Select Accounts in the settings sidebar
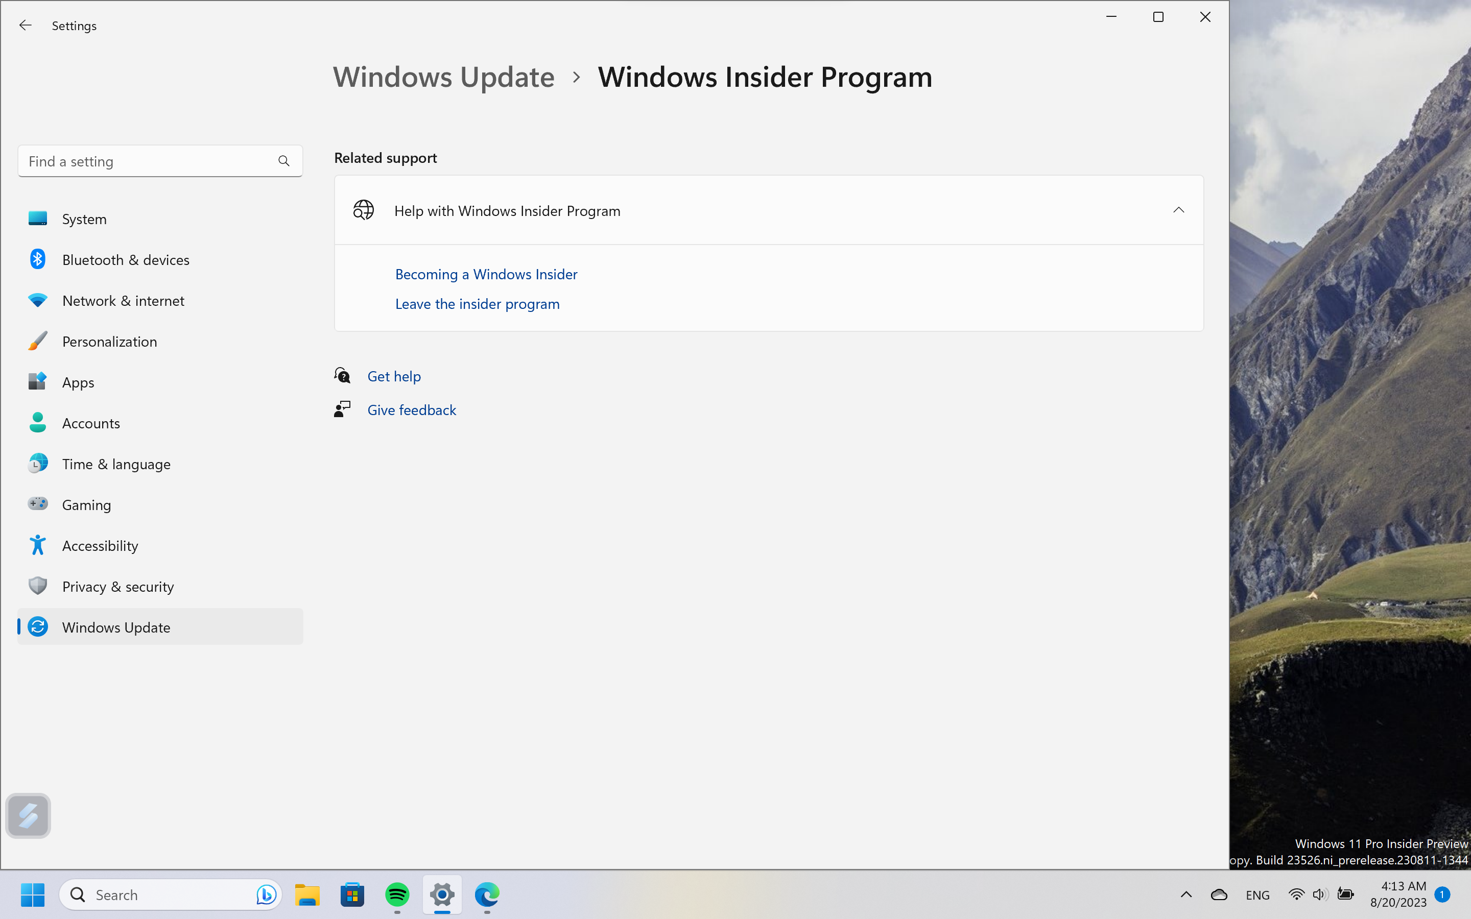 90,423
